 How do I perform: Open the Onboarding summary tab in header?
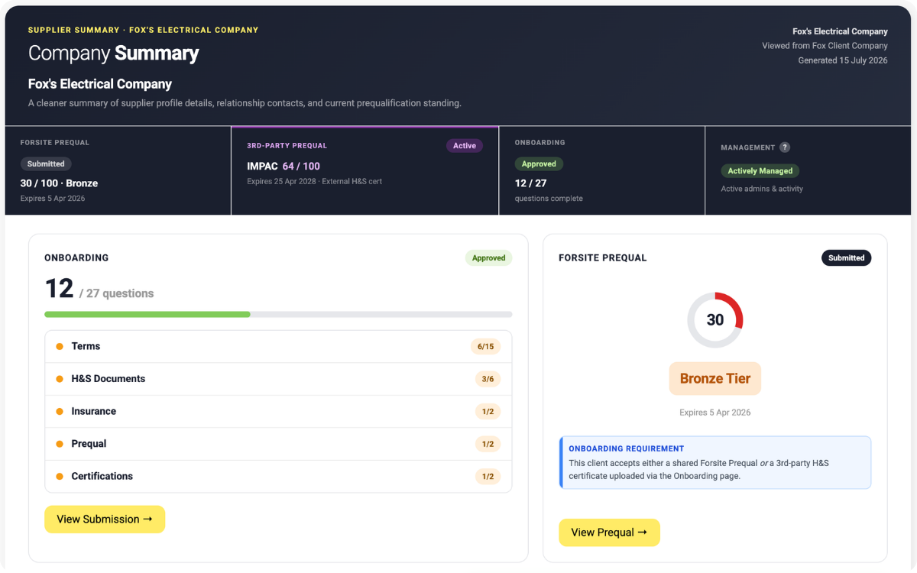click(x=602, y=170)
